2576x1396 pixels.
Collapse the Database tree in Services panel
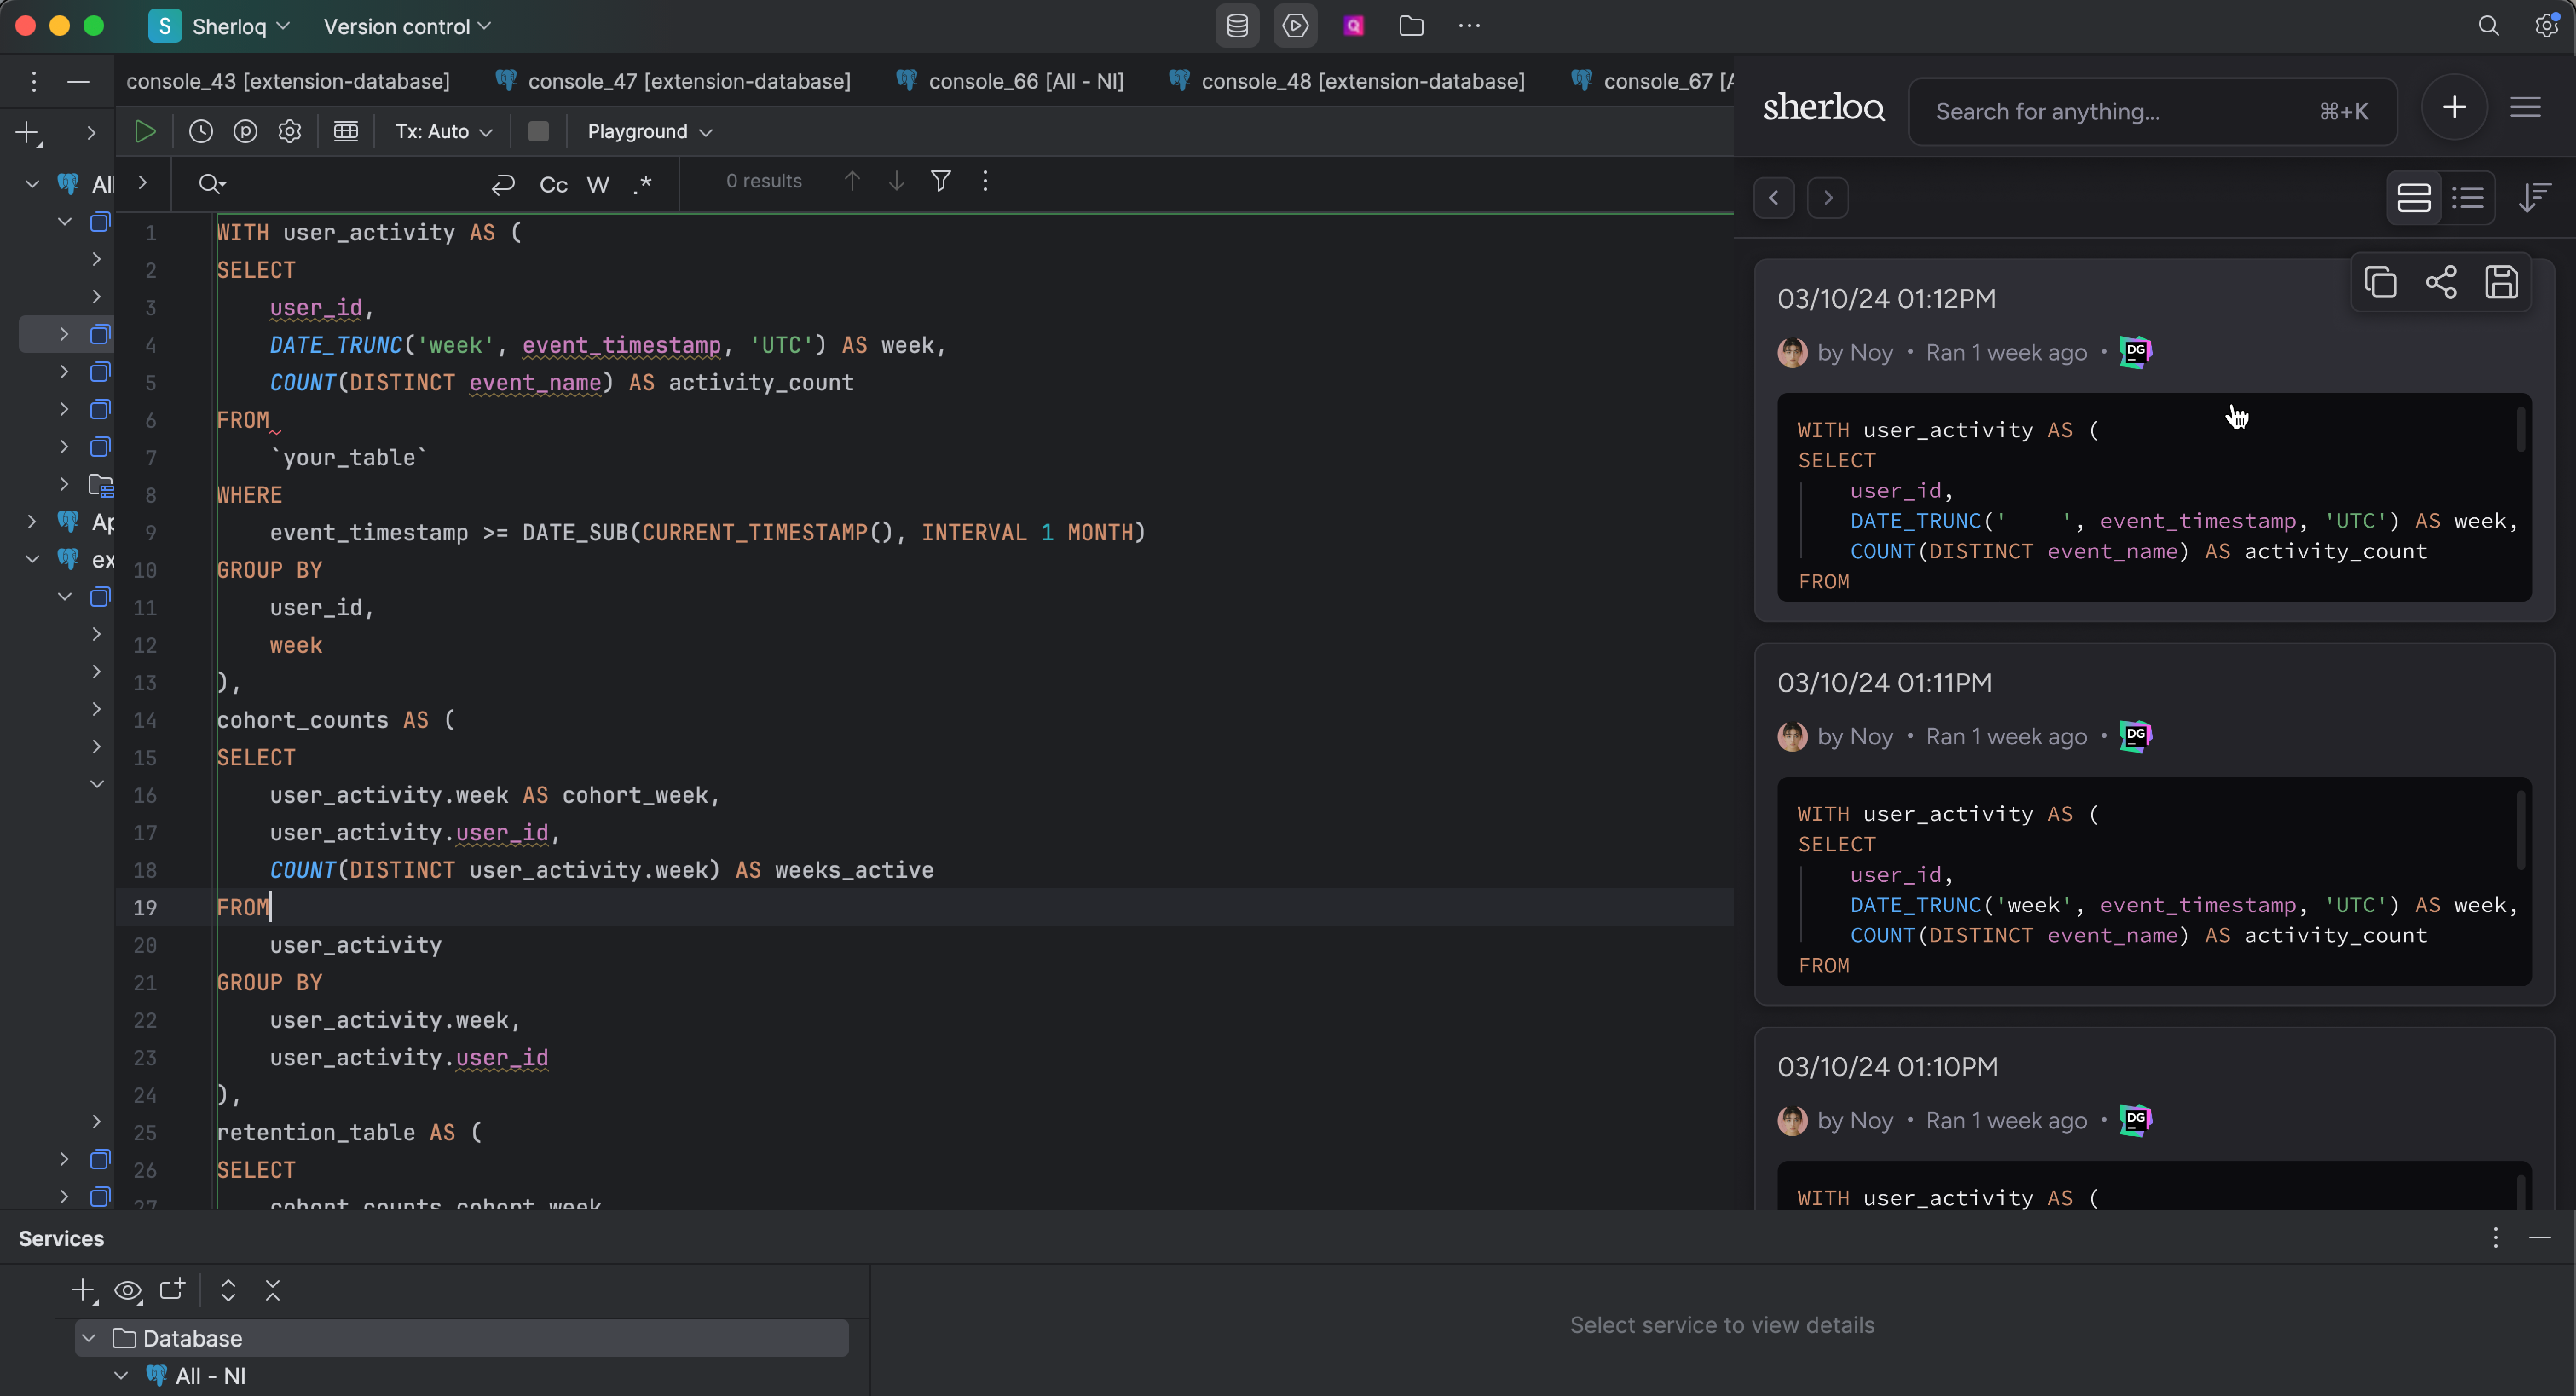(89, 1338)
